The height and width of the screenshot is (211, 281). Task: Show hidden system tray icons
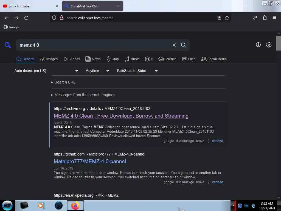tap(233, 206)
